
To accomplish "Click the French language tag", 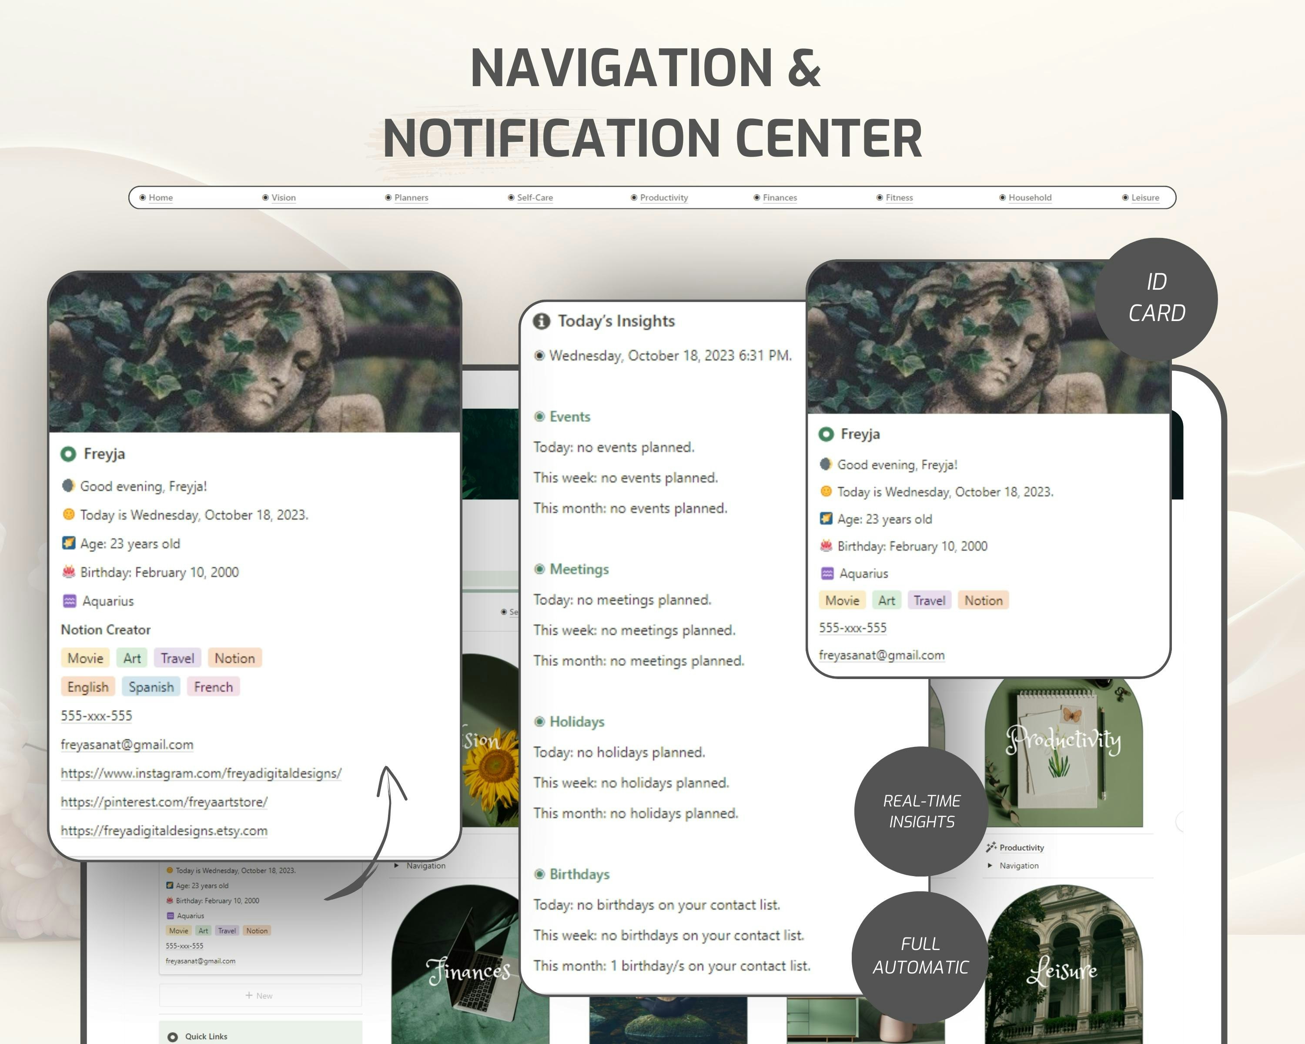I will click(214, 687).
